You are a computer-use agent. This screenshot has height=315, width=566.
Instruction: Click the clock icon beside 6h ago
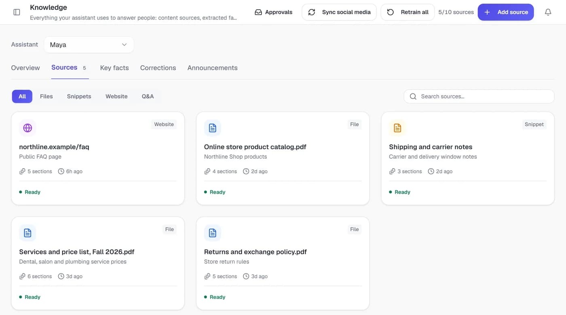point(61,171)
